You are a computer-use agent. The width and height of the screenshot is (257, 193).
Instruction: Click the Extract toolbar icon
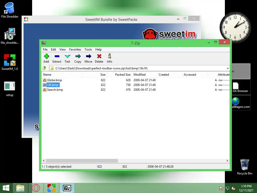(57, 58)
